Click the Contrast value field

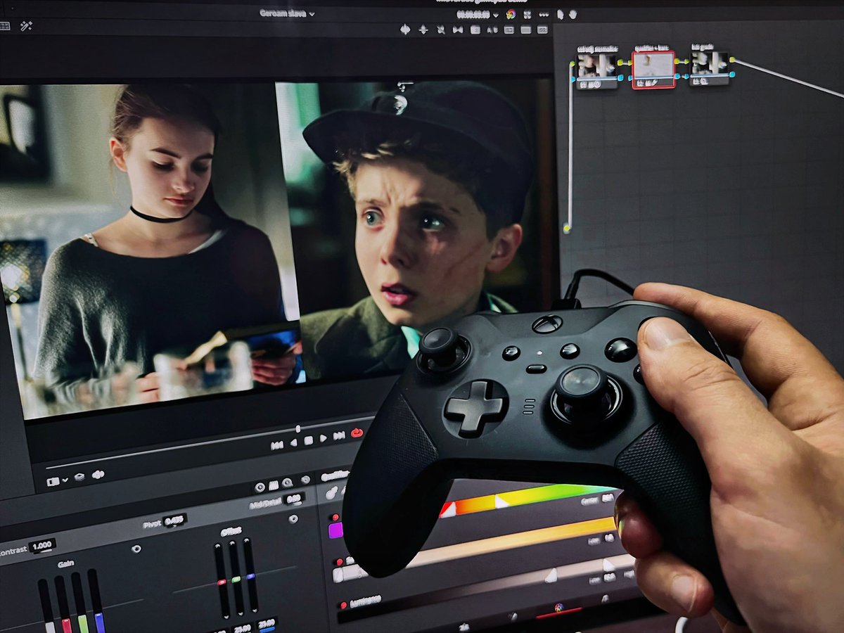pyautogui.click(x=42, y=546)
